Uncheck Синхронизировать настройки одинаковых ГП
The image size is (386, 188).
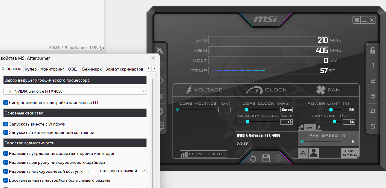[6, 103]
